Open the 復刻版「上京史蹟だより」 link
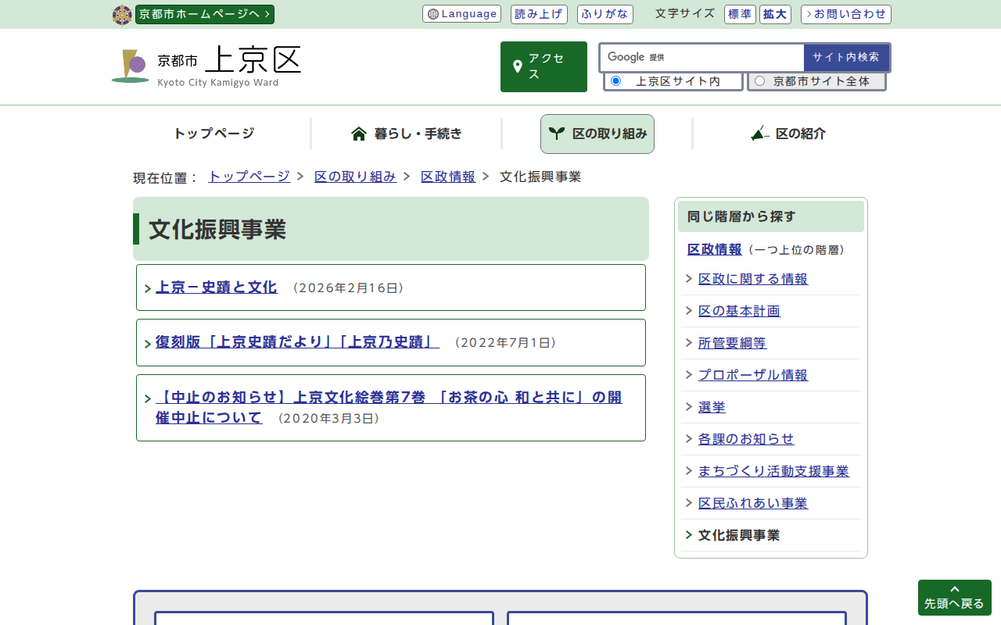The width and height of the screenshot is (1001, 625). click(297, 342)
